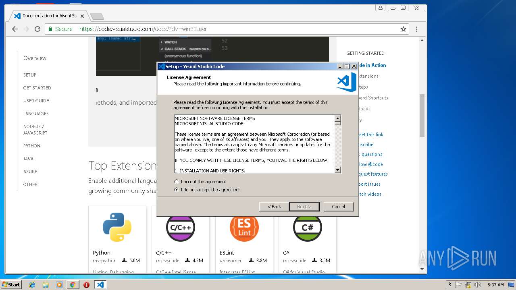The width and height of the screenshot is (516, 290).
Task: Close the Documentation browser tab
Action: [x=82, y=16]
